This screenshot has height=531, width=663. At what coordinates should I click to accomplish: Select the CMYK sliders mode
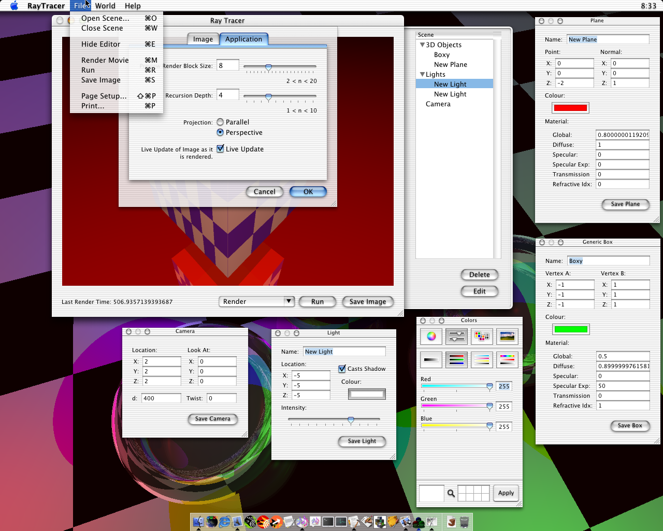click(x=482, y=359)
